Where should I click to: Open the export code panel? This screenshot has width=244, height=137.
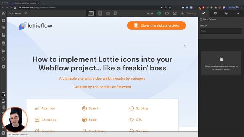tap(167, 13)
